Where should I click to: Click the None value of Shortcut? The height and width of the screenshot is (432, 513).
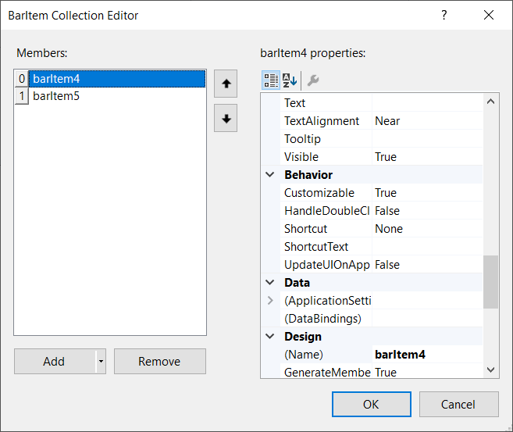(389, 229)
